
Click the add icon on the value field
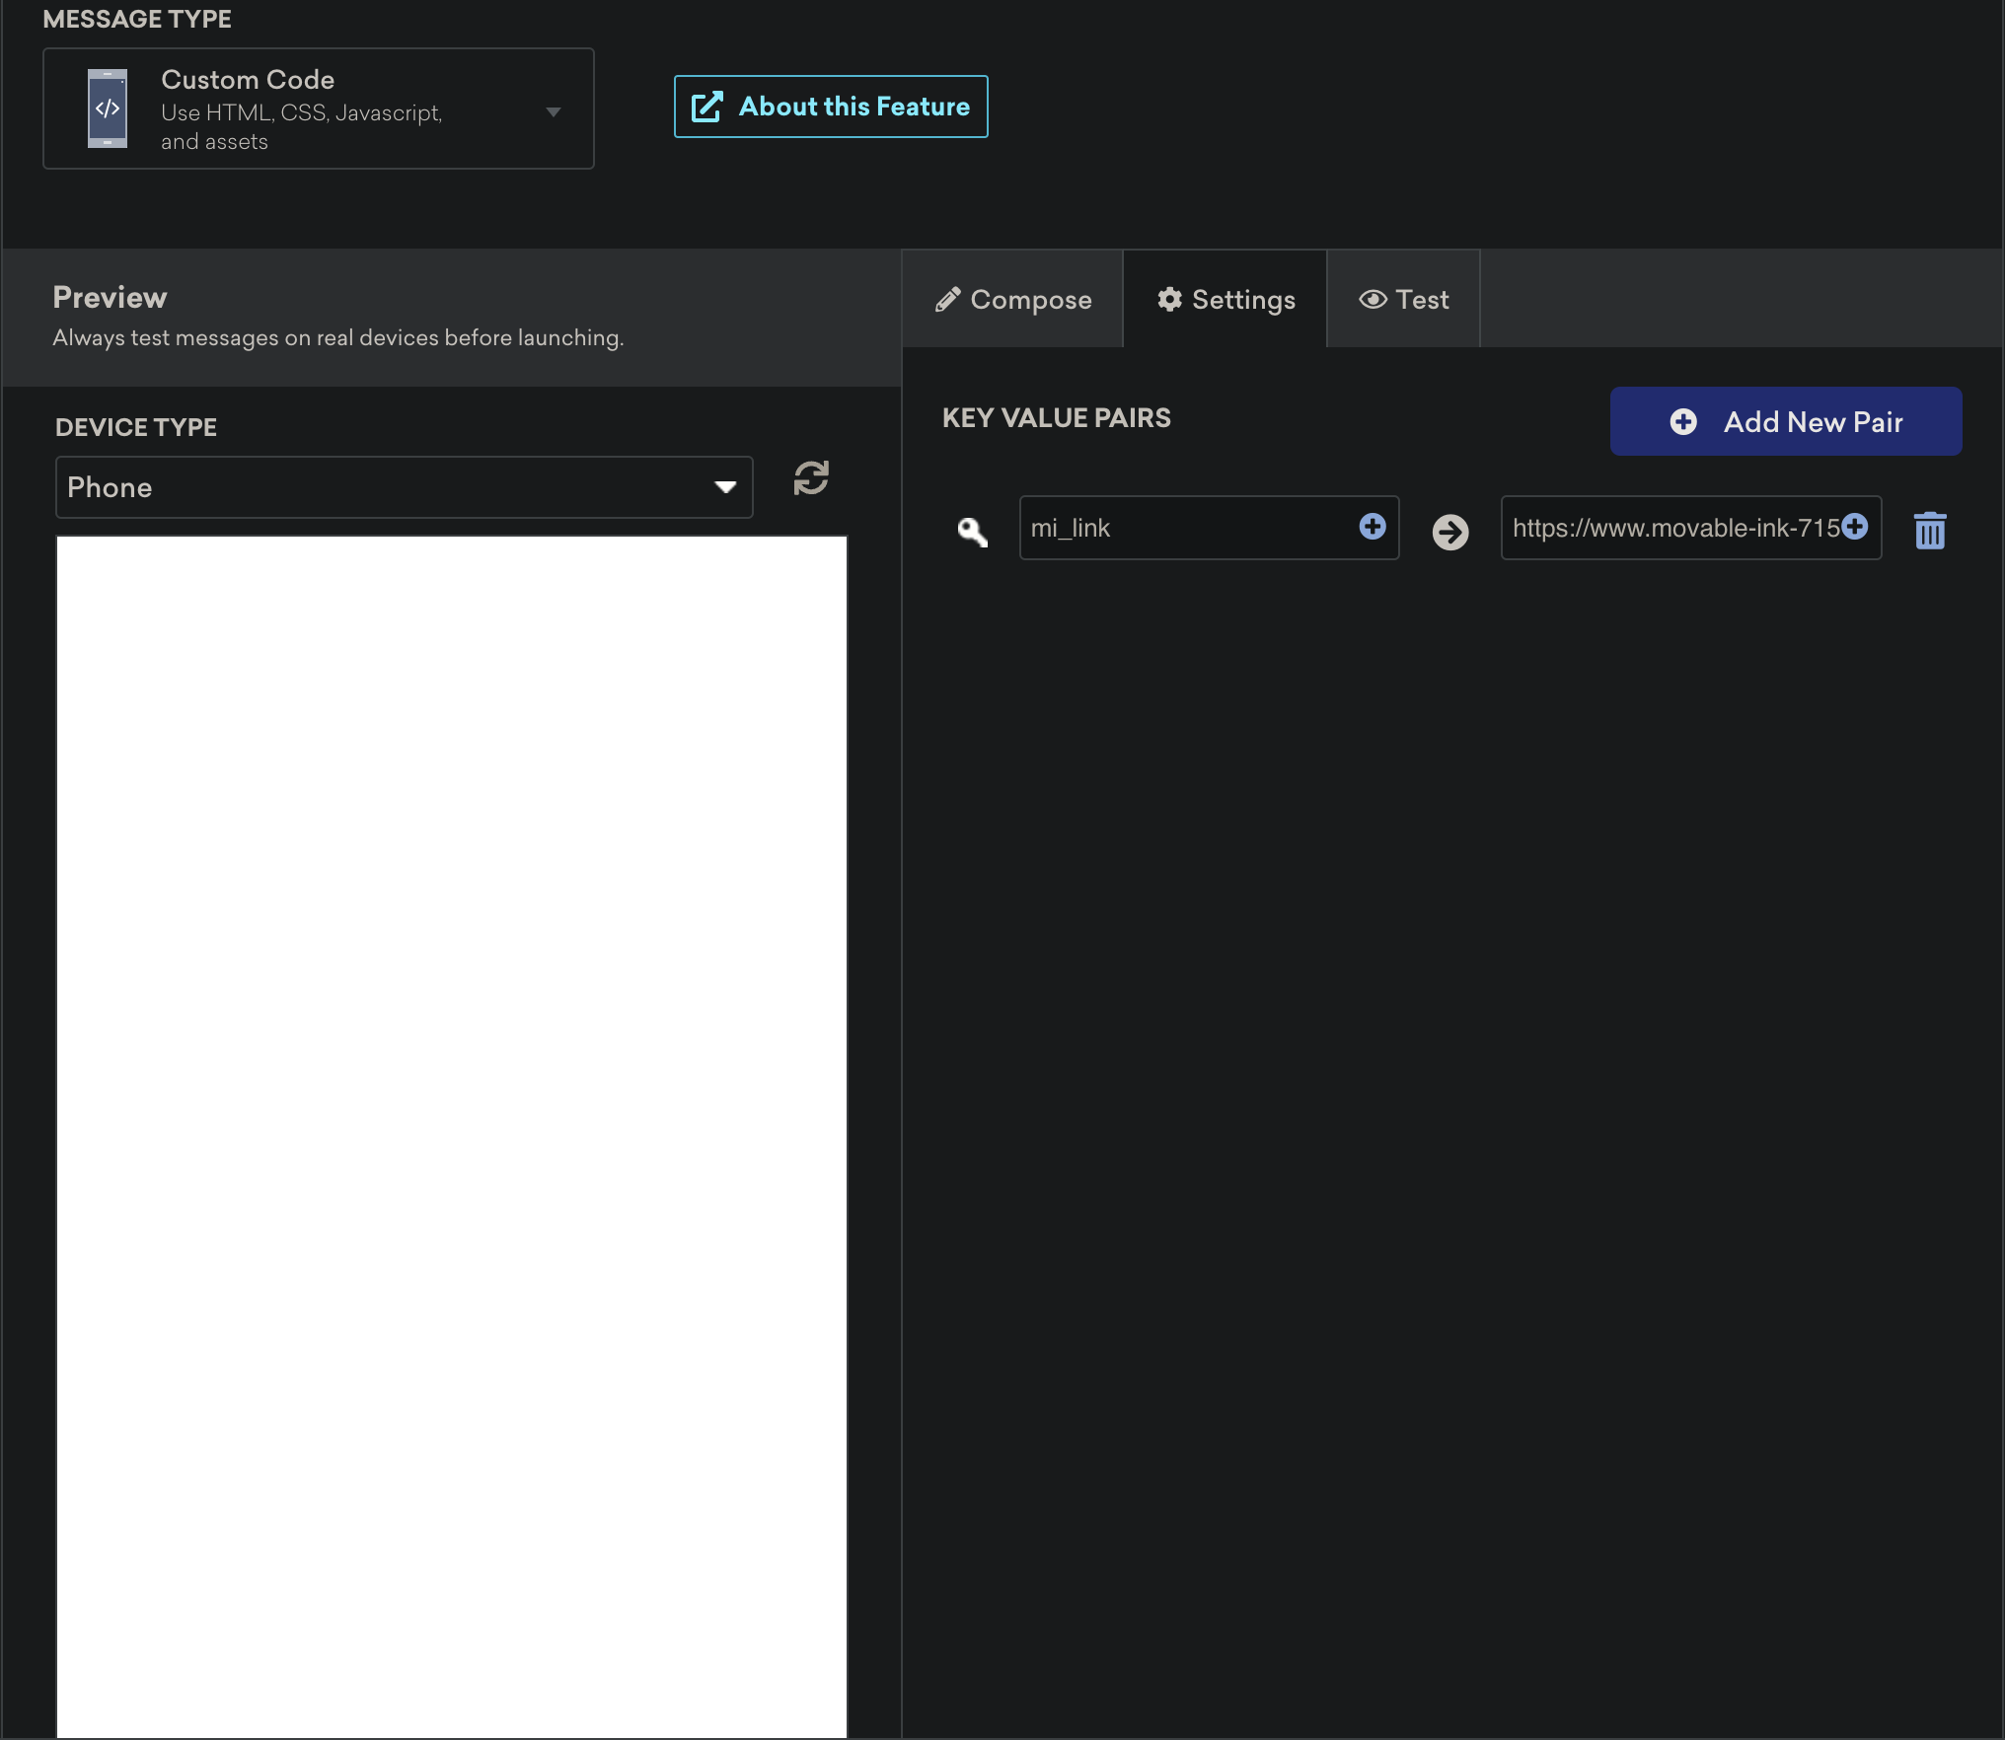[1855, 527]
